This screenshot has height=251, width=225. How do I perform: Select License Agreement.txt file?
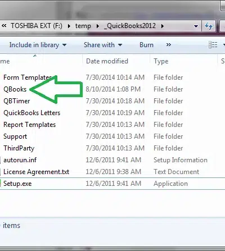36,172
